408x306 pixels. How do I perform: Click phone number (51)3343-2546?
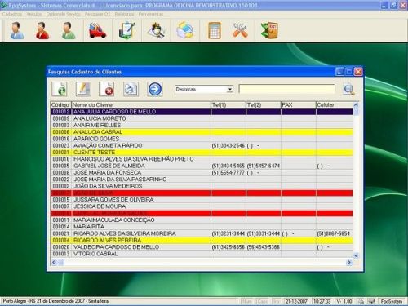228,145
